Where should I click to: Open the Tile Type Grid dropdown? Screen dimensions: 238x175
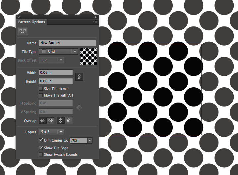coord(58,52)
